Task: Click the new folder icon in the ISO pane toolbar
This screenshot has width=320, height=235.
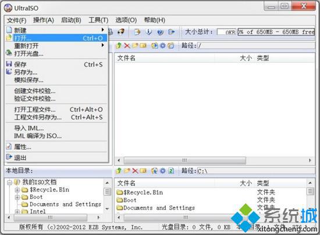Action: point(135,46)
